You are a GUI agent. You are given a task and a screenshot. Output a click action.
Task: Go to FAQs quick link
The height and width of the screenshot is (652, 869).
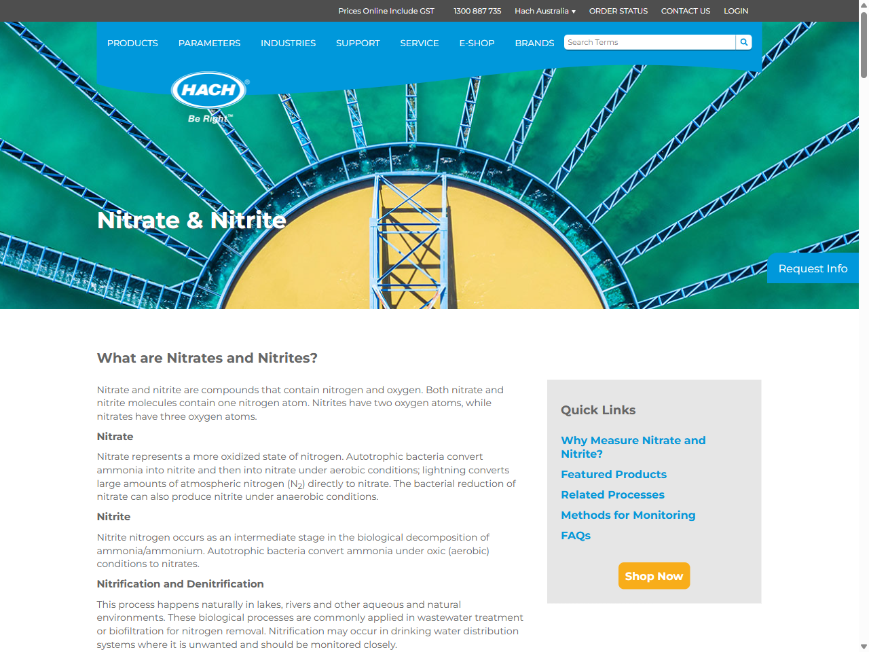click(x=576, y=535)
